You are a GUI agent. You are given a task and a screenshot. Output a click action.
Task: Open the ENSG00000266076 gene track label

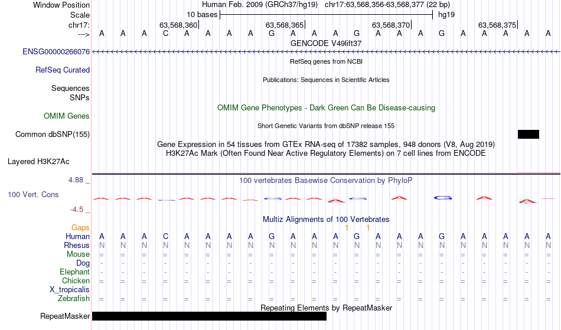pyautogui.click(x=56, y=51)
